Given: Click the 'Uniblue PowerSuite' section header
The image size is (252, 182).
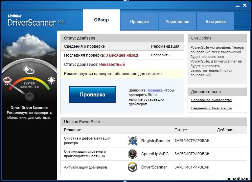Looking at the screenshot, I should pos(154,122).
